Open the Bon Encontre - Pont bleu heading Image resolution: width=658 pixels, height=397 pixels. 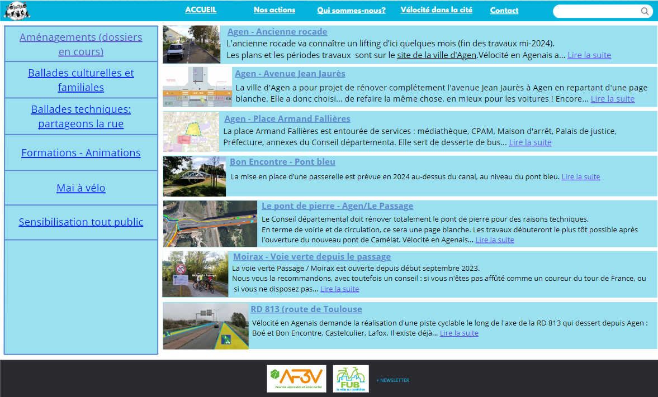coord(282,162)
